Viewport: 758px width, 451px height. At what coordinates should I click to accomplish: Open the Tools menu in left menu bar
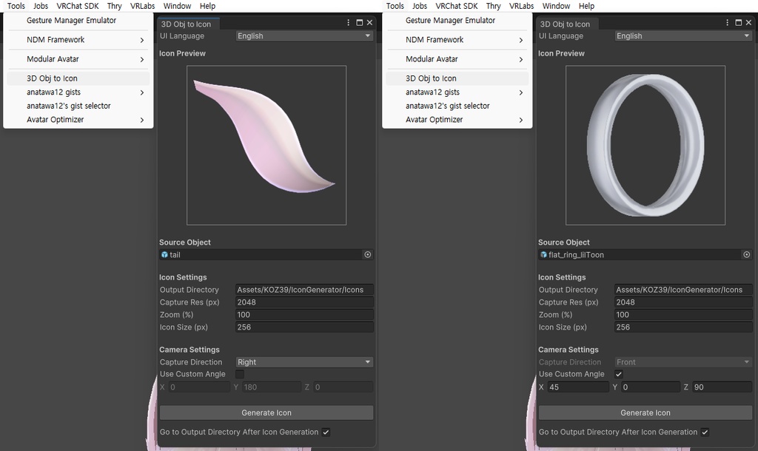pyautogui.click(x=16, y=6)
